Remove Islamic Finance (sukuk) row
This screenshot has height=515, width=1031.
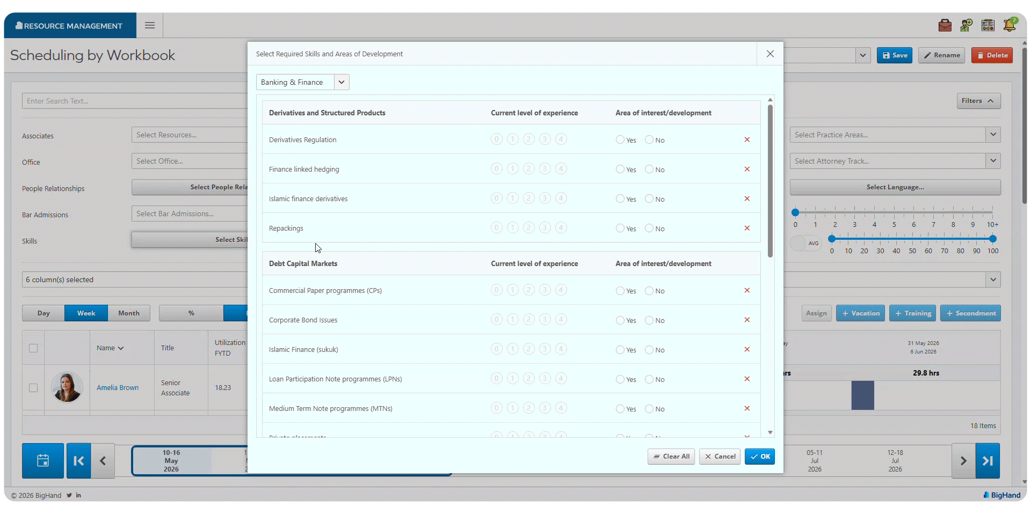click(x=747, y=349)
